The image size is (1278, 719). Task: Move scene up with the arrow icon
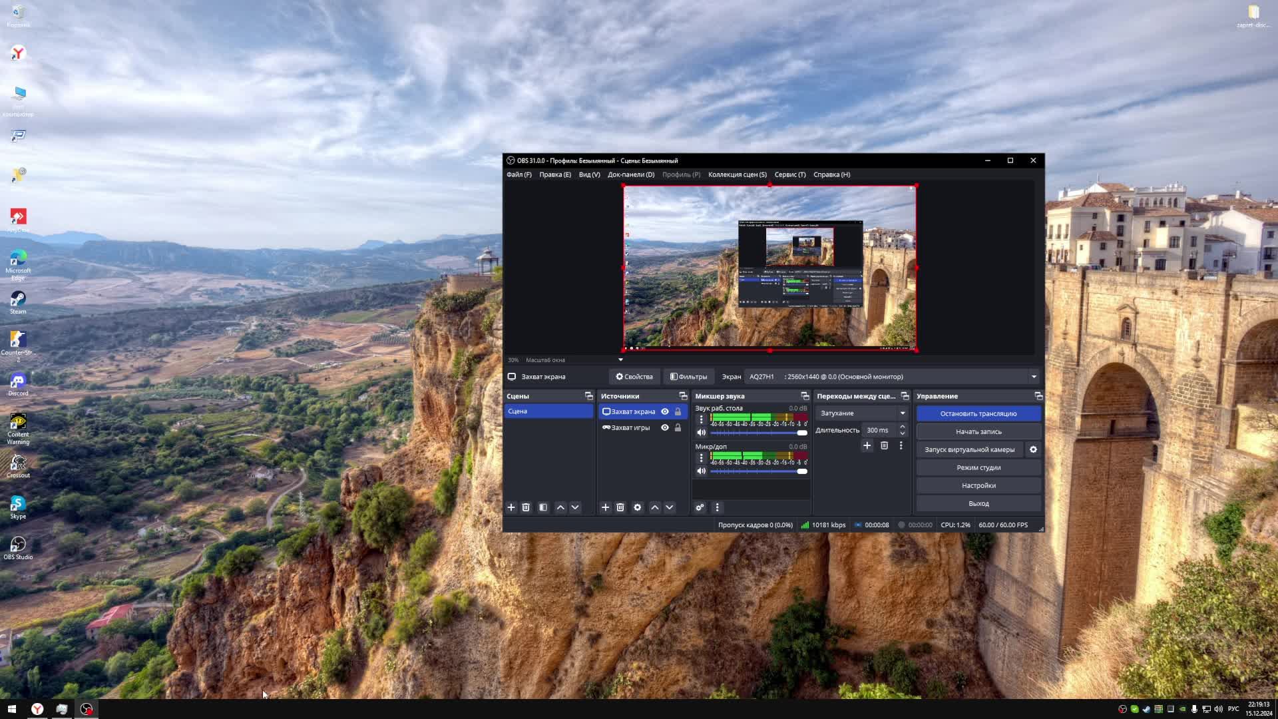pos(560,507)
